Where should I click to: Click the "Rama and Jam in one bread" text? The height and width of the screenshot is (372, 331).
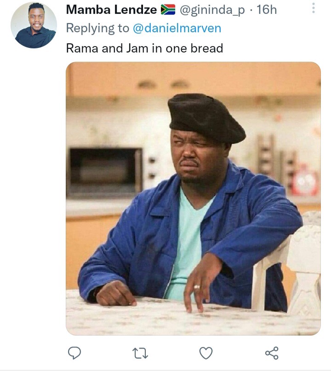pos(144,48)
